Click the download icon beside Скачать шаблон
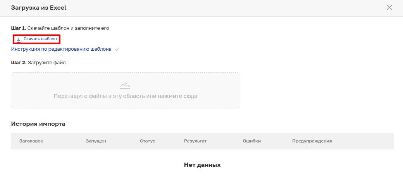This screenshot has height=187, width=403. [x=19, y=39]
